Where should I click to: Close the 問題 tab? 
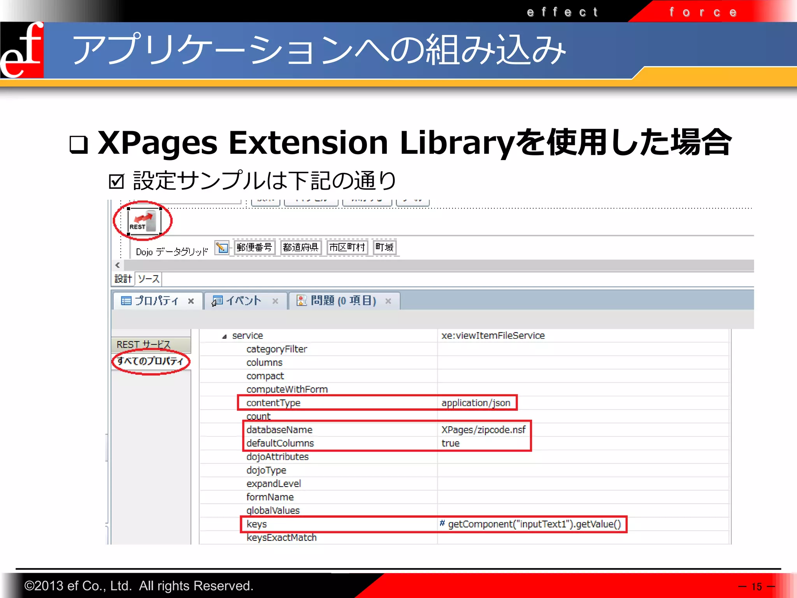tap(388, 301)
